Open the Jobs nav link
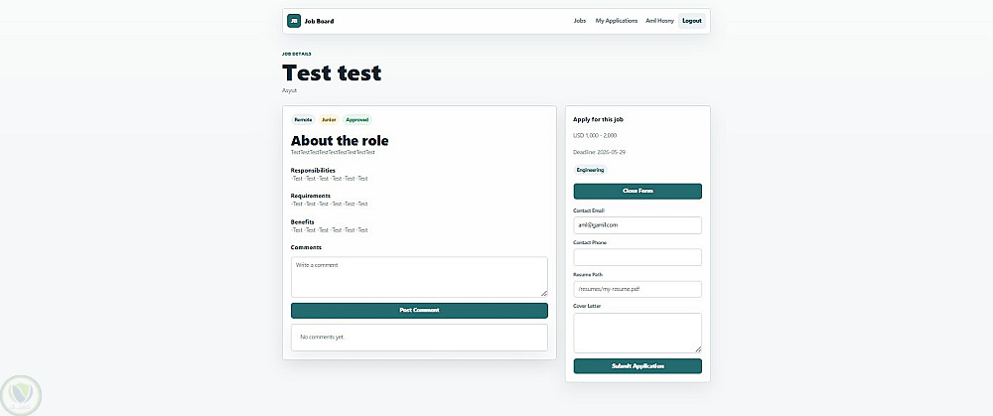This screenshot has height=416, width=993. coord(580,21)
